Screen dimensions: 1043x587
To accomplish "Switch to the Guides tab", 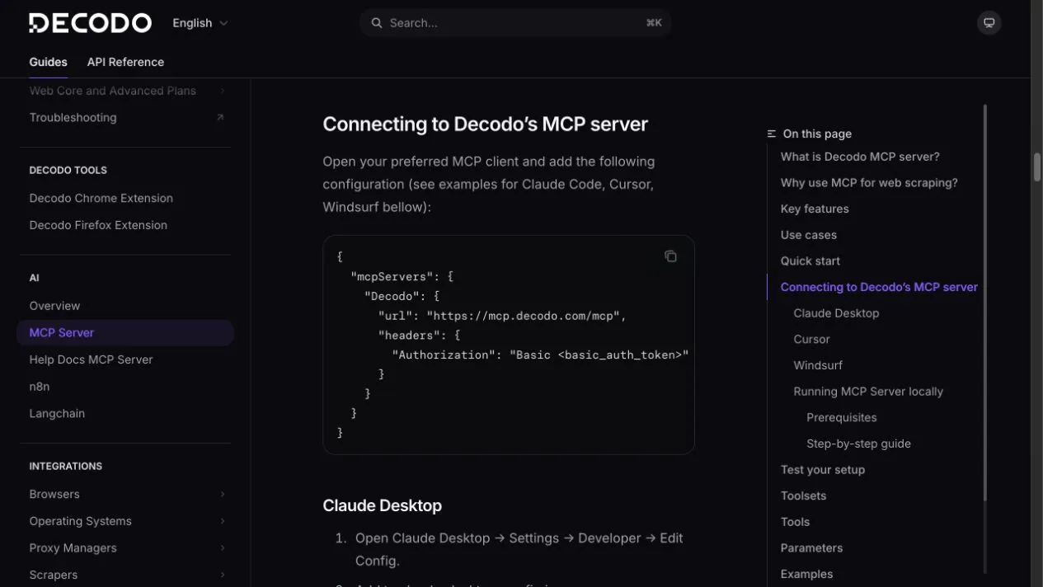I will 48,62.
